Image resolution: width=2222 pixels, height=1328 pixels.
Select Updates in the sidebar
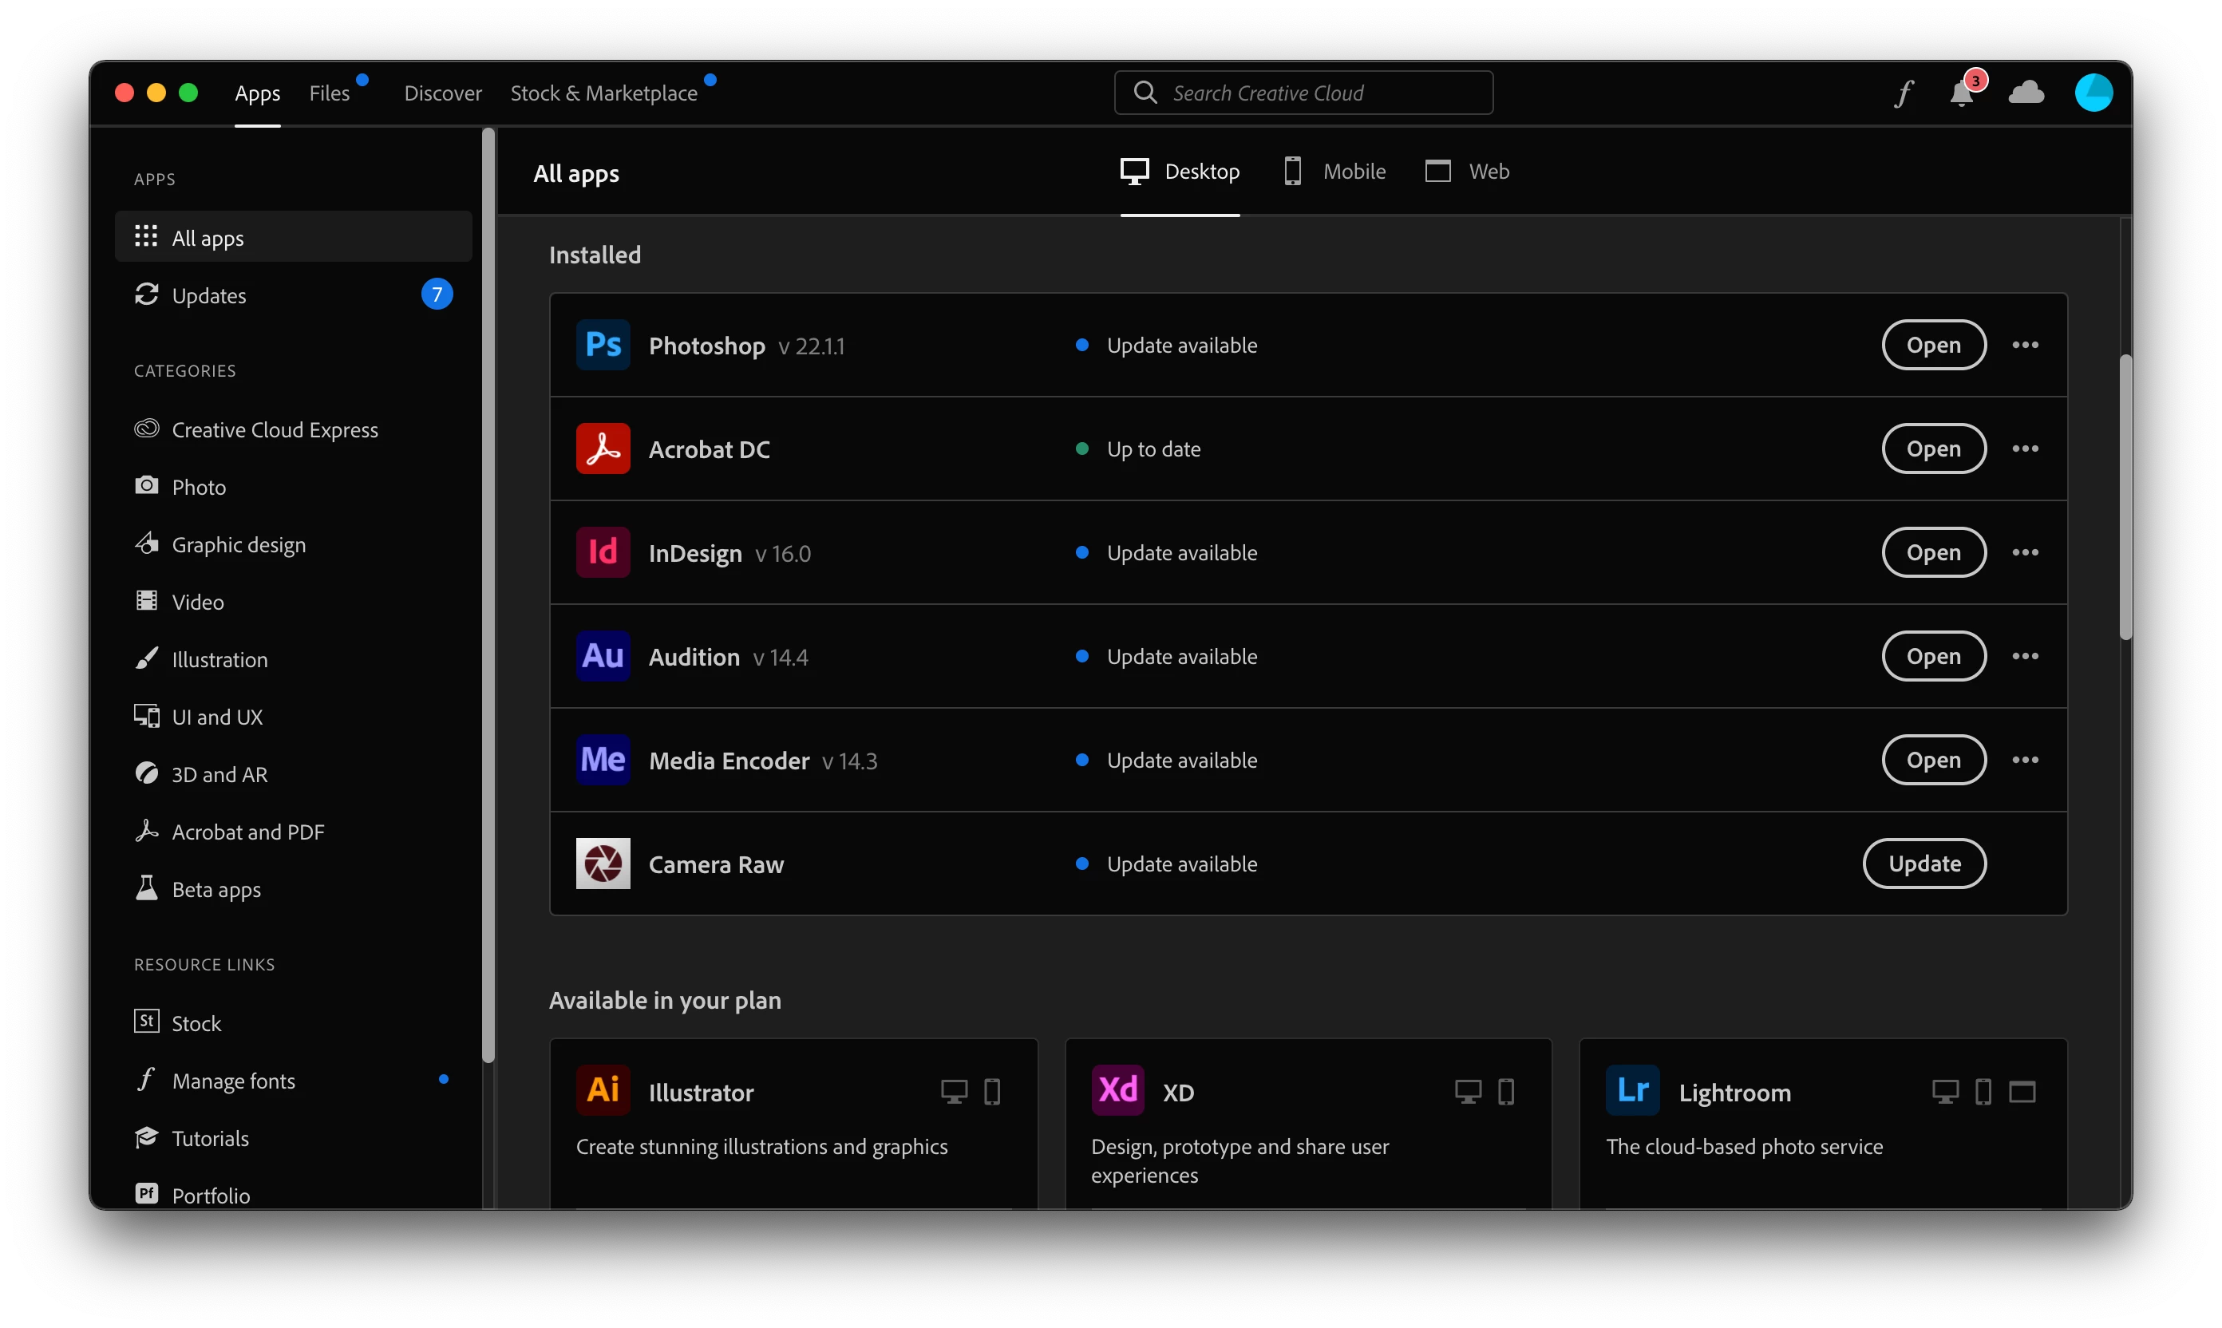tap(208, 295)
